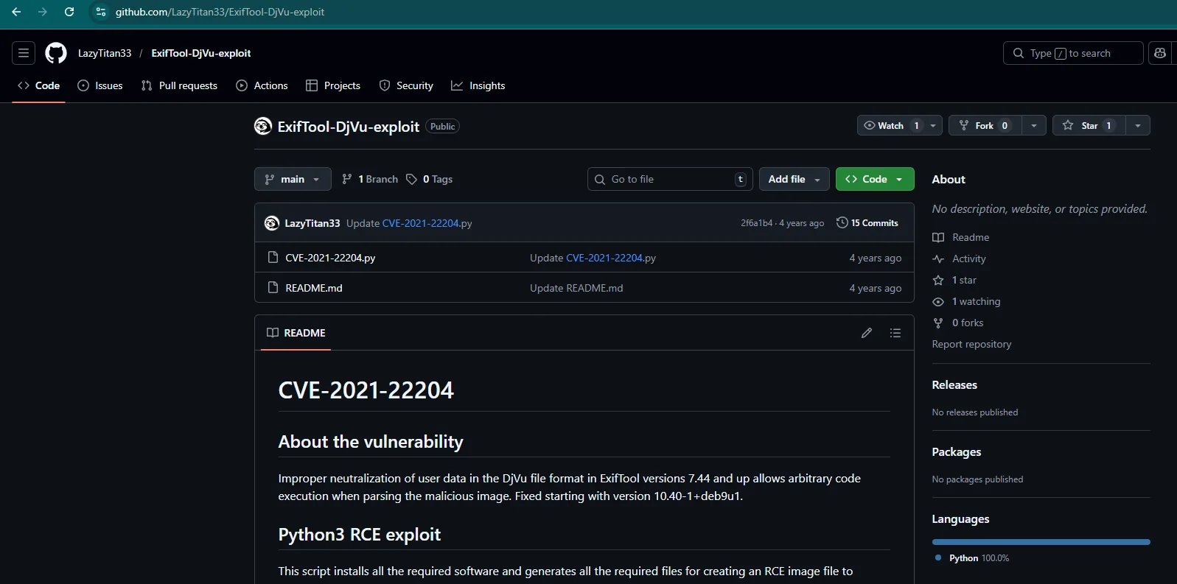Viewport: 1177px width, 584px height.
Task: Expand the main branch selector dropdown
Action: 293,179
